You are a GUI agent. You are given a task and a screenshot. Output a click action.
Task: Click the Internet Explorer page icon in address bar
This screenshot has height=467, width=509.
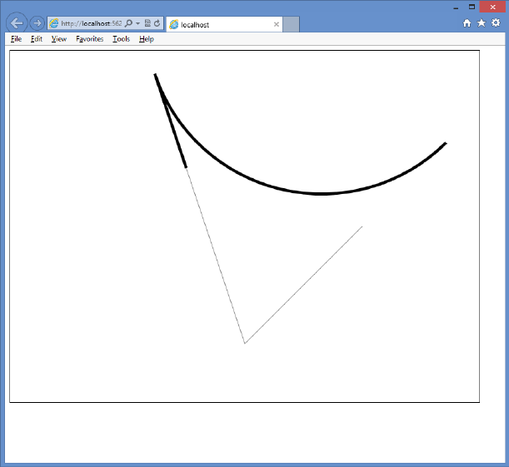tap(54, 23)
